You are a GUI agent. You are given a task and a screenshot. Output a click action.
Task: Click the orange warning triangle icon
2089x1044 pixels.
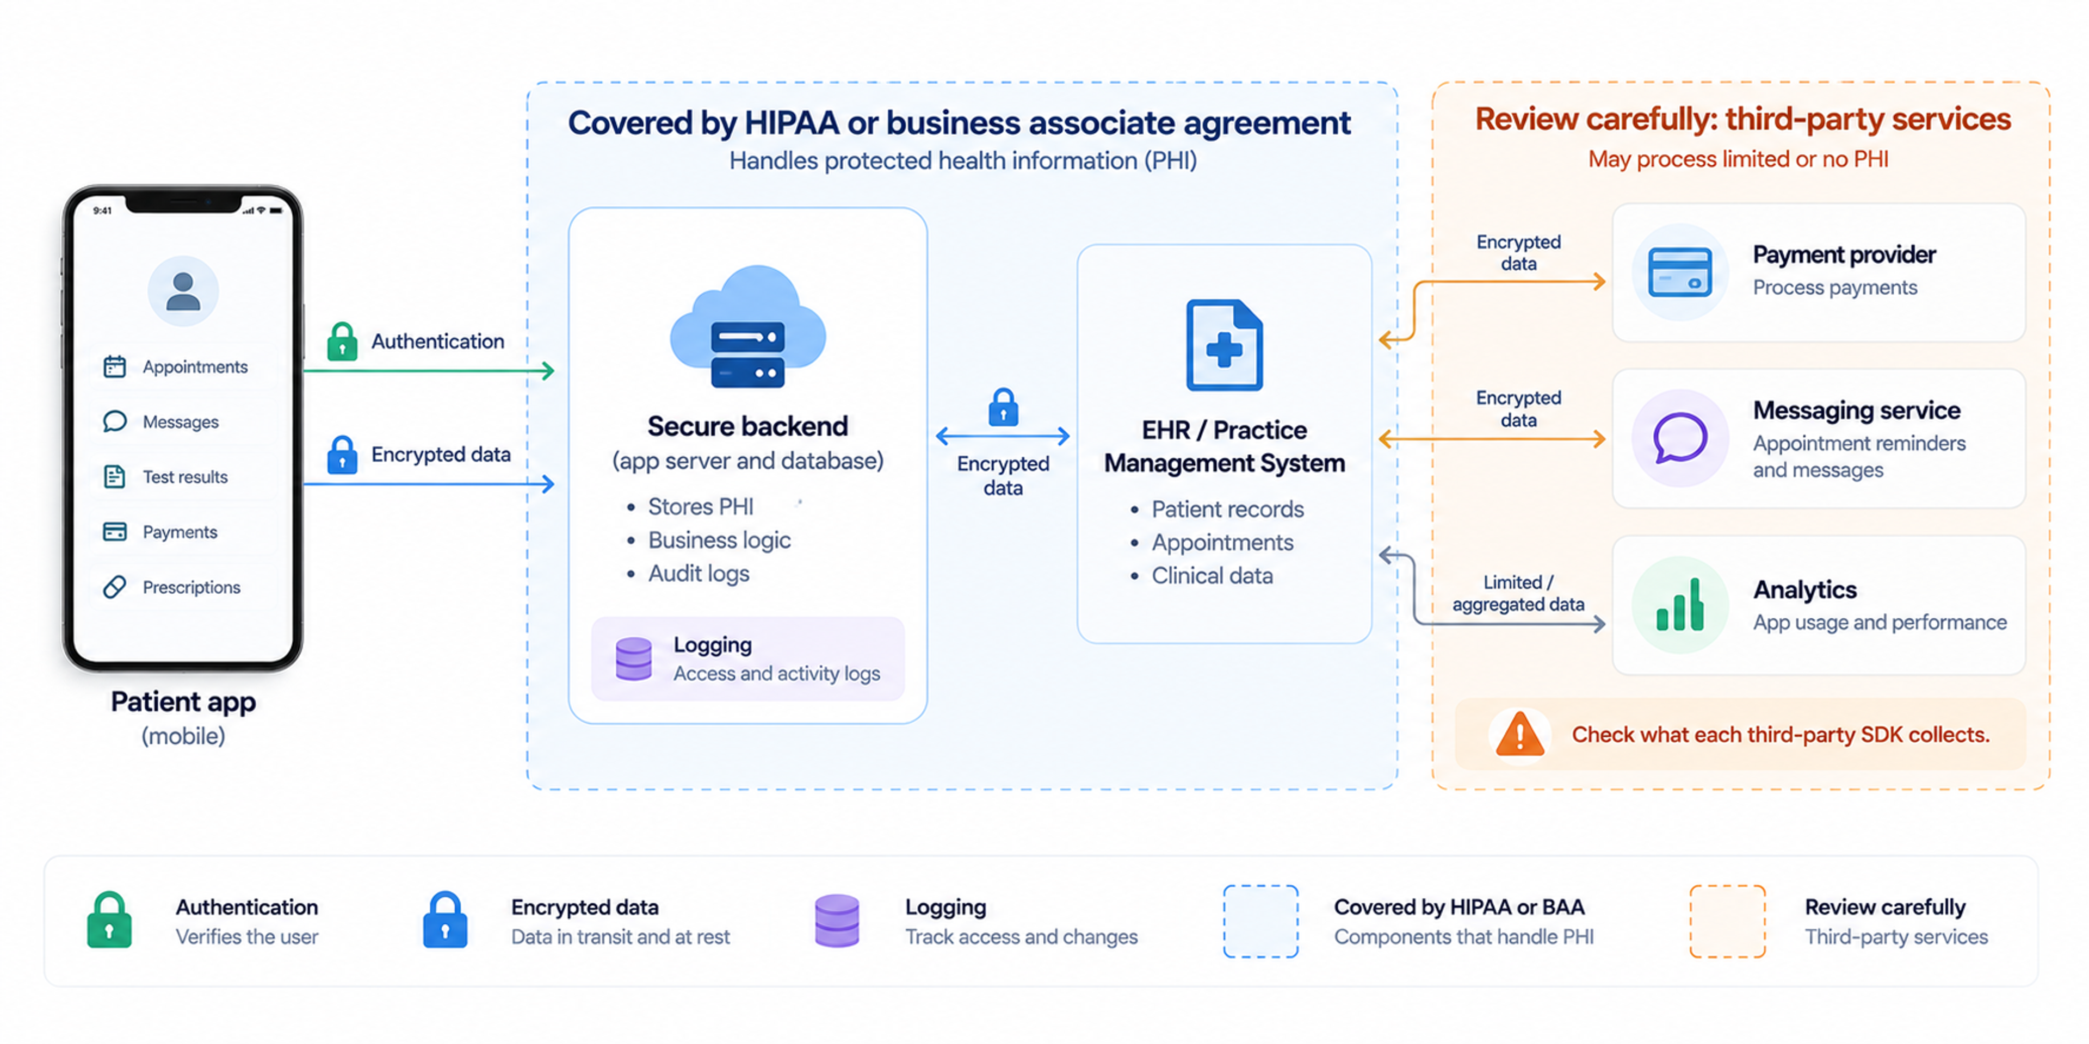tap(1520, 734)
